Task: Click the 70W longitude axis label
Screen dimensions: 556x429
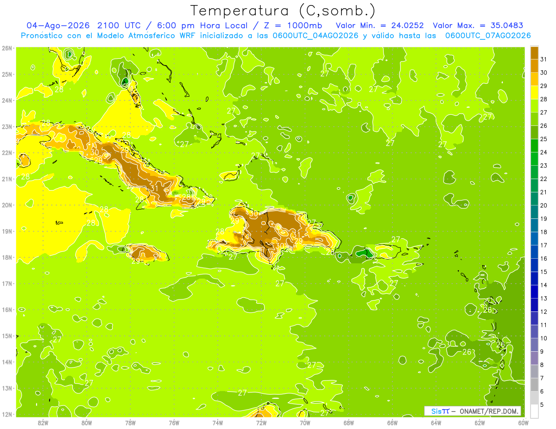Action: click(x=305, y=423)
